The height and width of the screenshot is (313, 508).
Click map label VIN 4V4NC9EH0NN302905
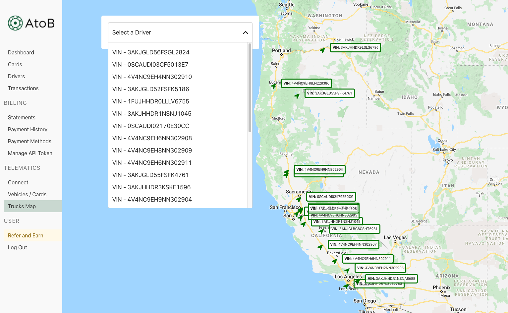coord(334,215)
